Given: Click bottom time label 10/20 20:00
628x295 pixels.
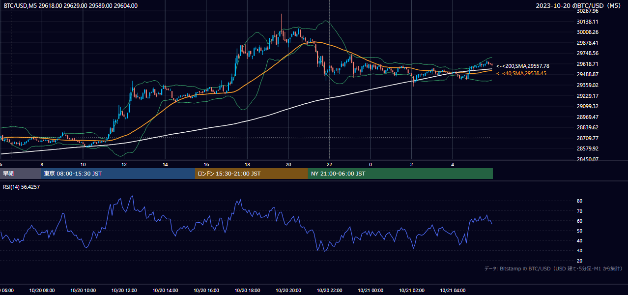Looking at the screenshot, I should (x=288, y=291).
